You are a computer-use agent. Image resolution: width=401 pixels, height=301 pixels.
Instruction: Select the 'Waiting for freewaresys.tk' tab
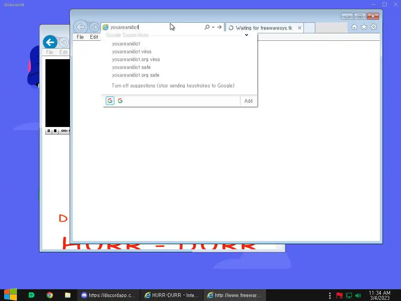[264, 28]
